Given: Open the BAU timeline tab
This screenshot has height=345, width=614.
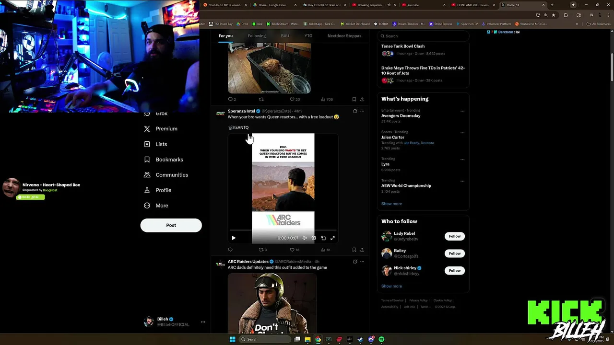Looking at the screenshot, I should 285,36.
